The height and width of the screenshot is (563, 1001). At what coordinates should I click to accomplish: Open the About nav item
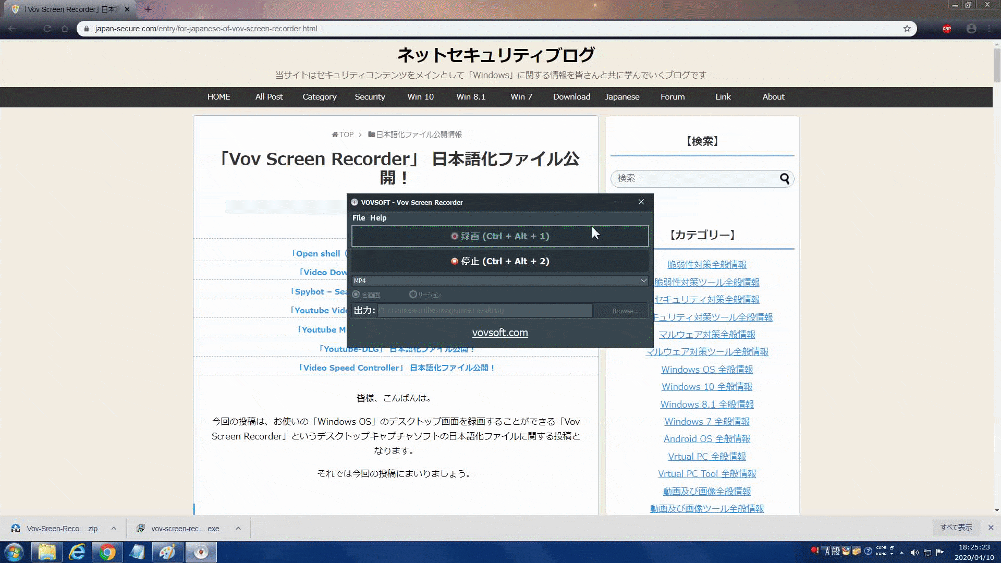773,97
